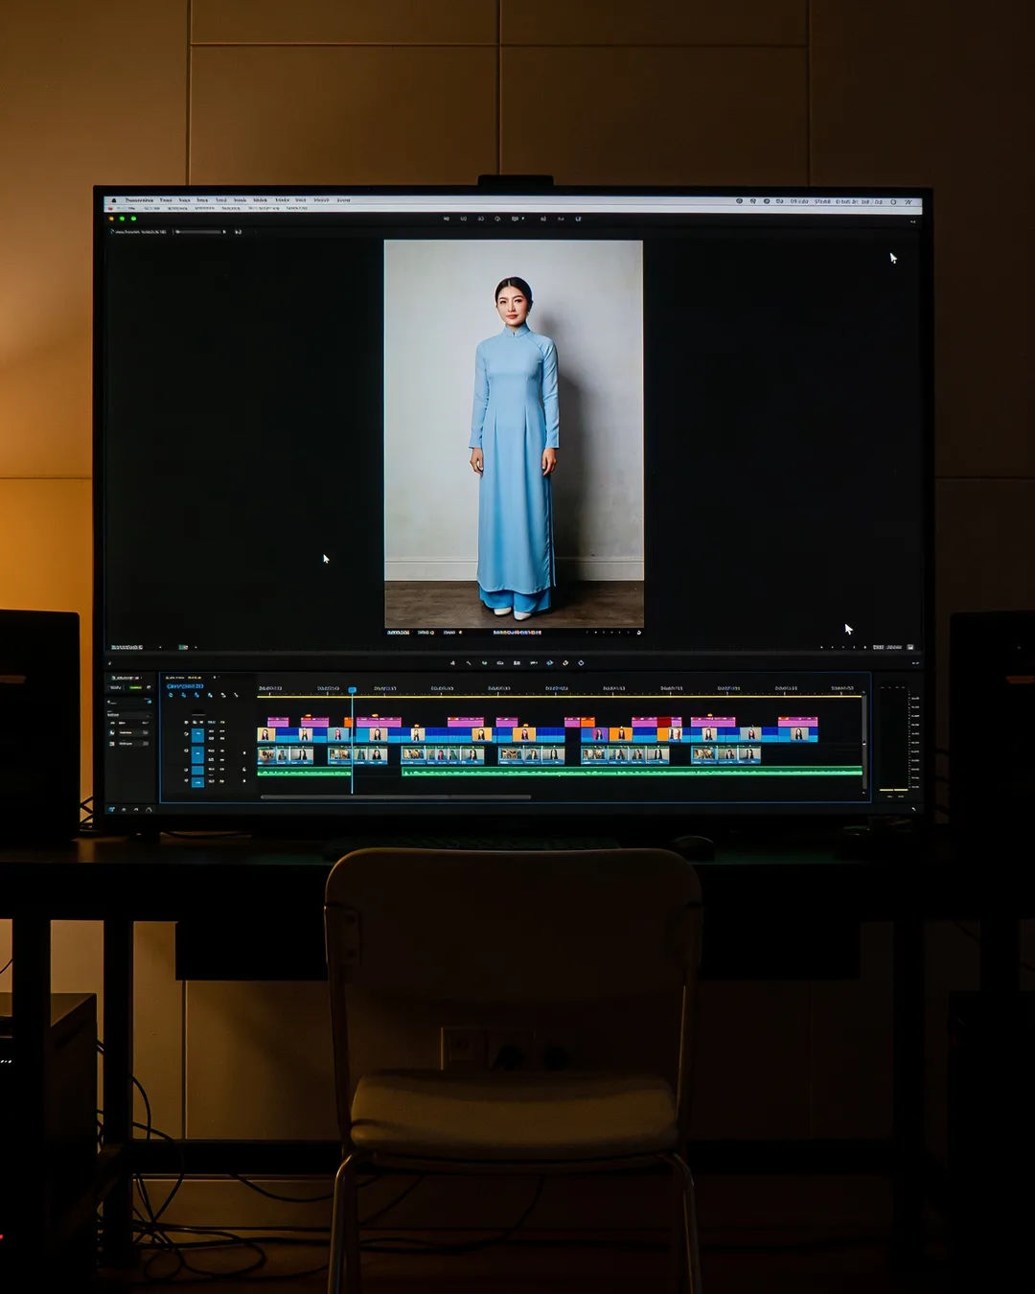
Task: Select the blue sequence name tab above timeline tools
Action: point(185,686)
